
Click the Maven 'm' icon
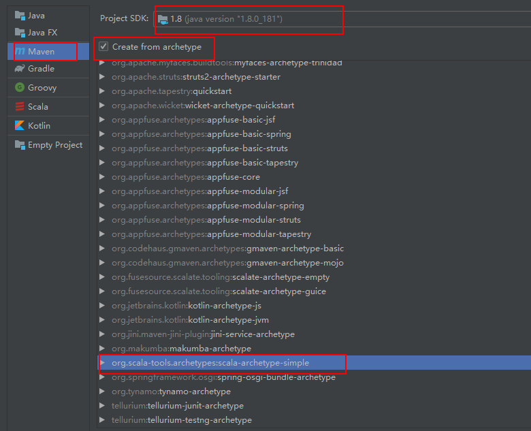pos(20,51)
